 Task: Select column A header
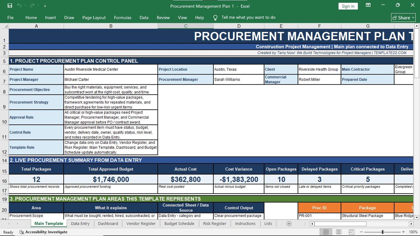[x=36, y=26]
